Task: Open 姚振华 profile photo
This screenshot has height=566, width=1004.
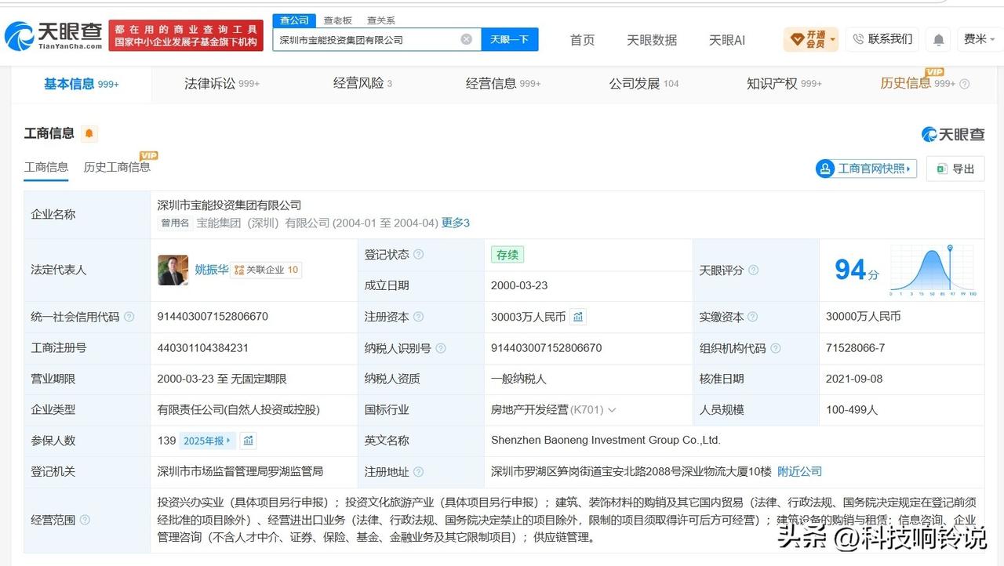Action: tap(173, 270)
